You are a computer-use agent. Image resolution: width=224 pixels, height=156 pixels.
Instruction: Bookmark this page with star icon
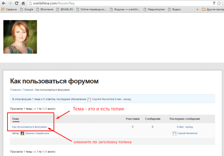219,3
